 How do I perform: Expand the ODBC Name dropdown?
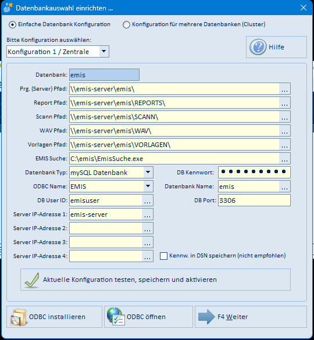tap(148, 186)
